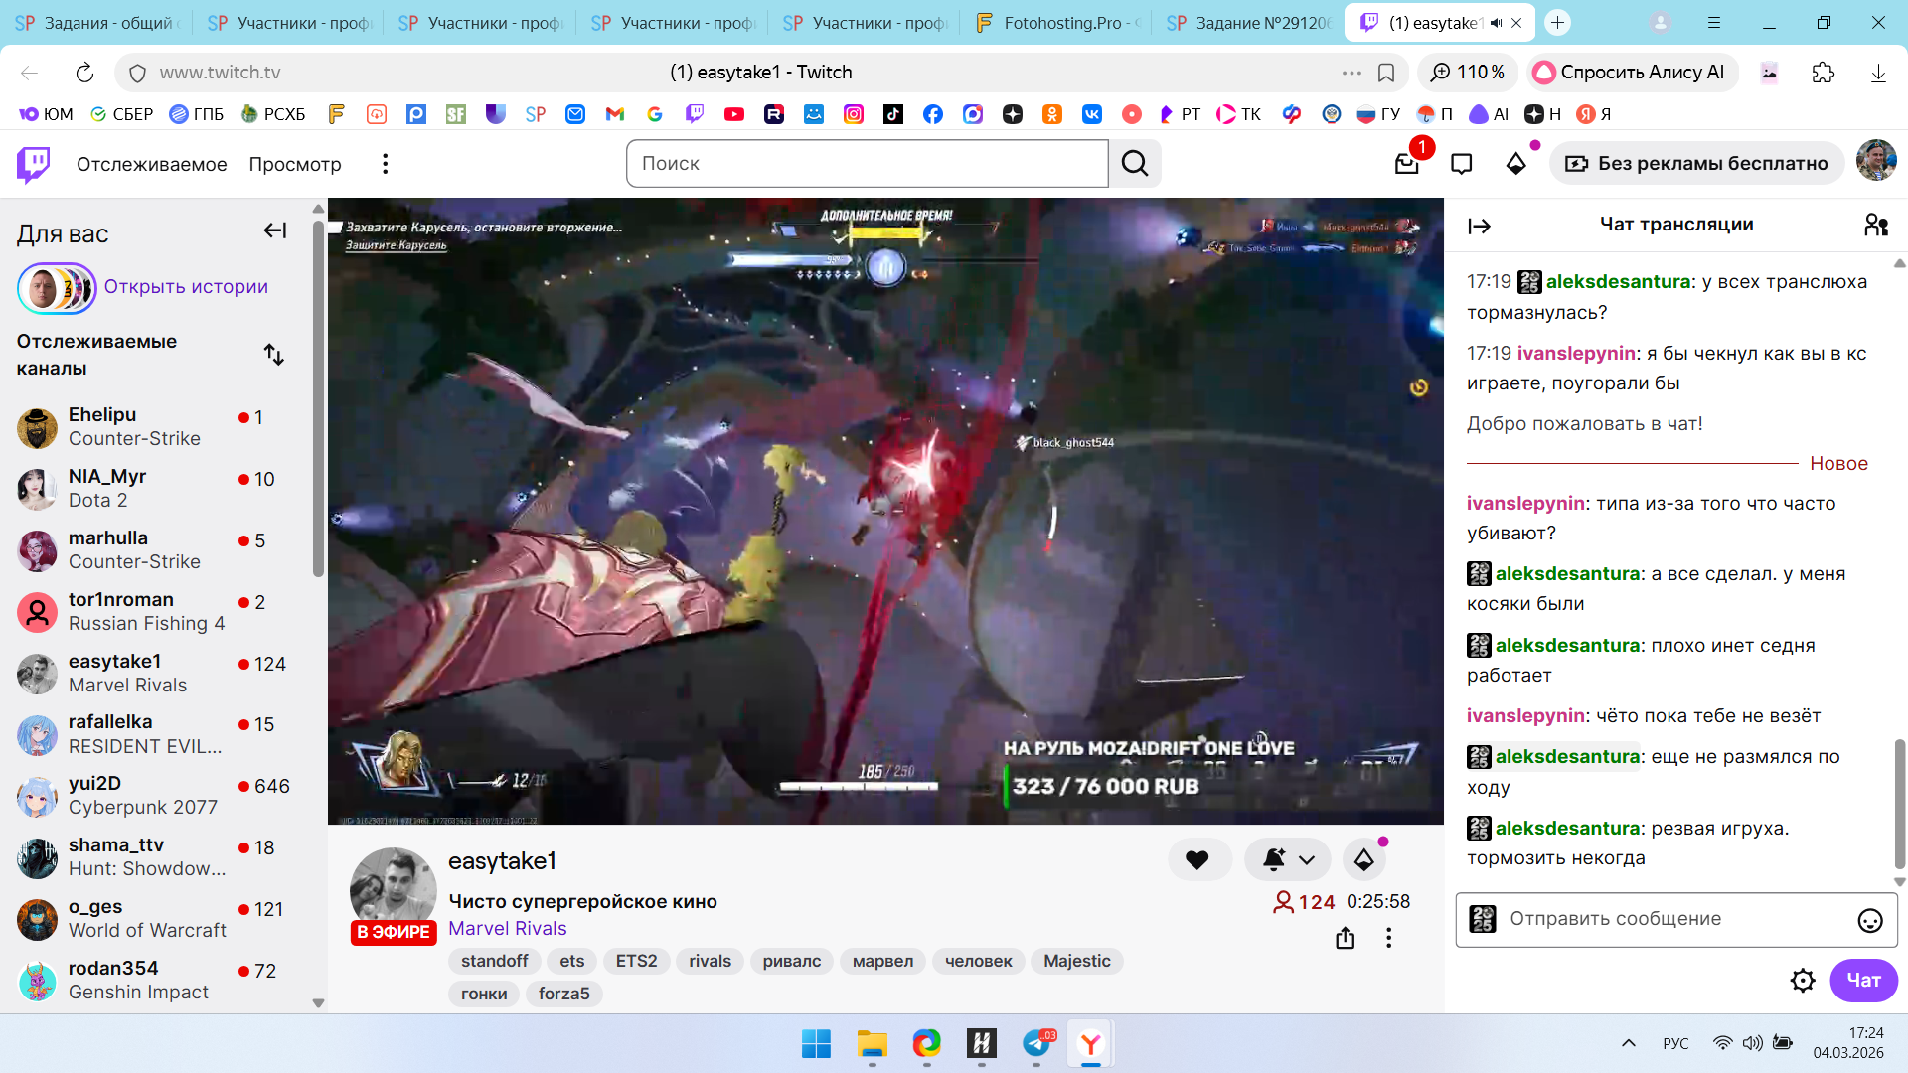Click the Twitch logo home icon
Image resolution: width=1908 pixels, height=1073 pixels.
click(34, 164)
